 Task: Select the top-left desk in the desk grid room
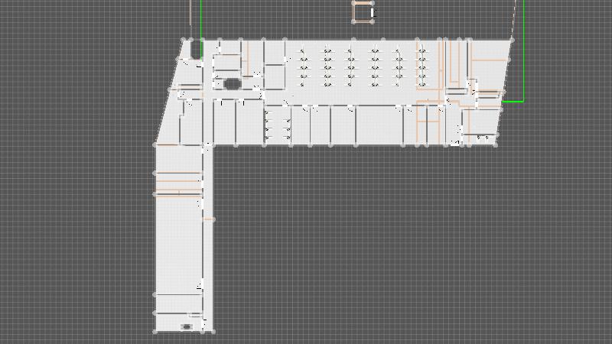[x=304, y=54]
